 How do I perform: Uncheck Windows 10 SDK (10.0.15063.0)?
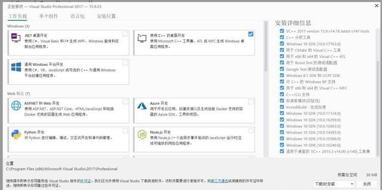click(282, 126)
